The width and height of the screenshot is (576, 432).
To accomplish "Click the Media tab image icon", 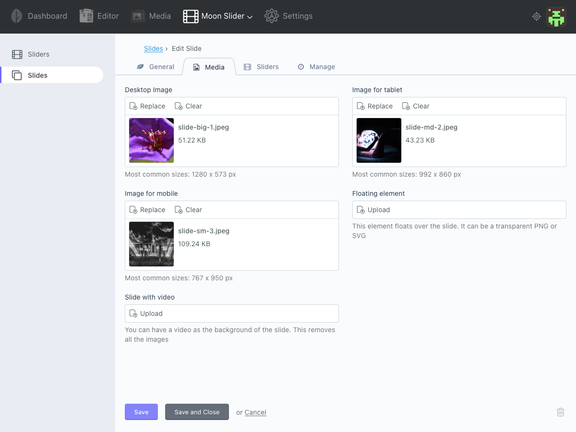I will tap(196, 67).
